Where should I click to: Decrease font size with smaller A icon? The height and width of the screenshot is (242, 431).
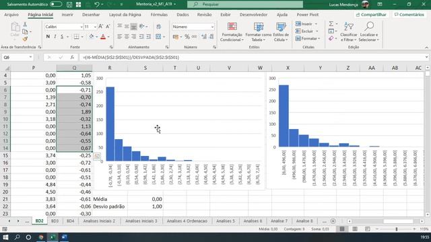pyautogui.click(x=108, y=27)
